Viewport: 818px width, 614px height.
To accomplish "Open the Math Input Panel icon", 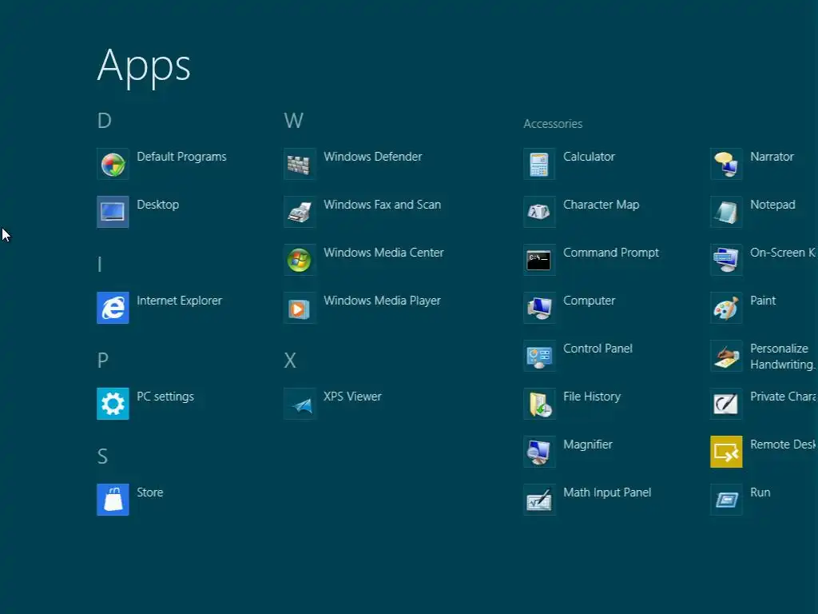I will (x=539, y=500).
